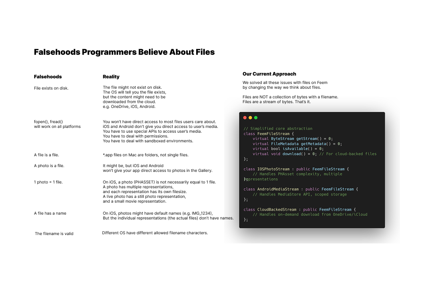The height and width of the screenshot is (291, 434).
Task: Click the line 'The file might not exist on disk.'
Action: [x=132, y=87]
